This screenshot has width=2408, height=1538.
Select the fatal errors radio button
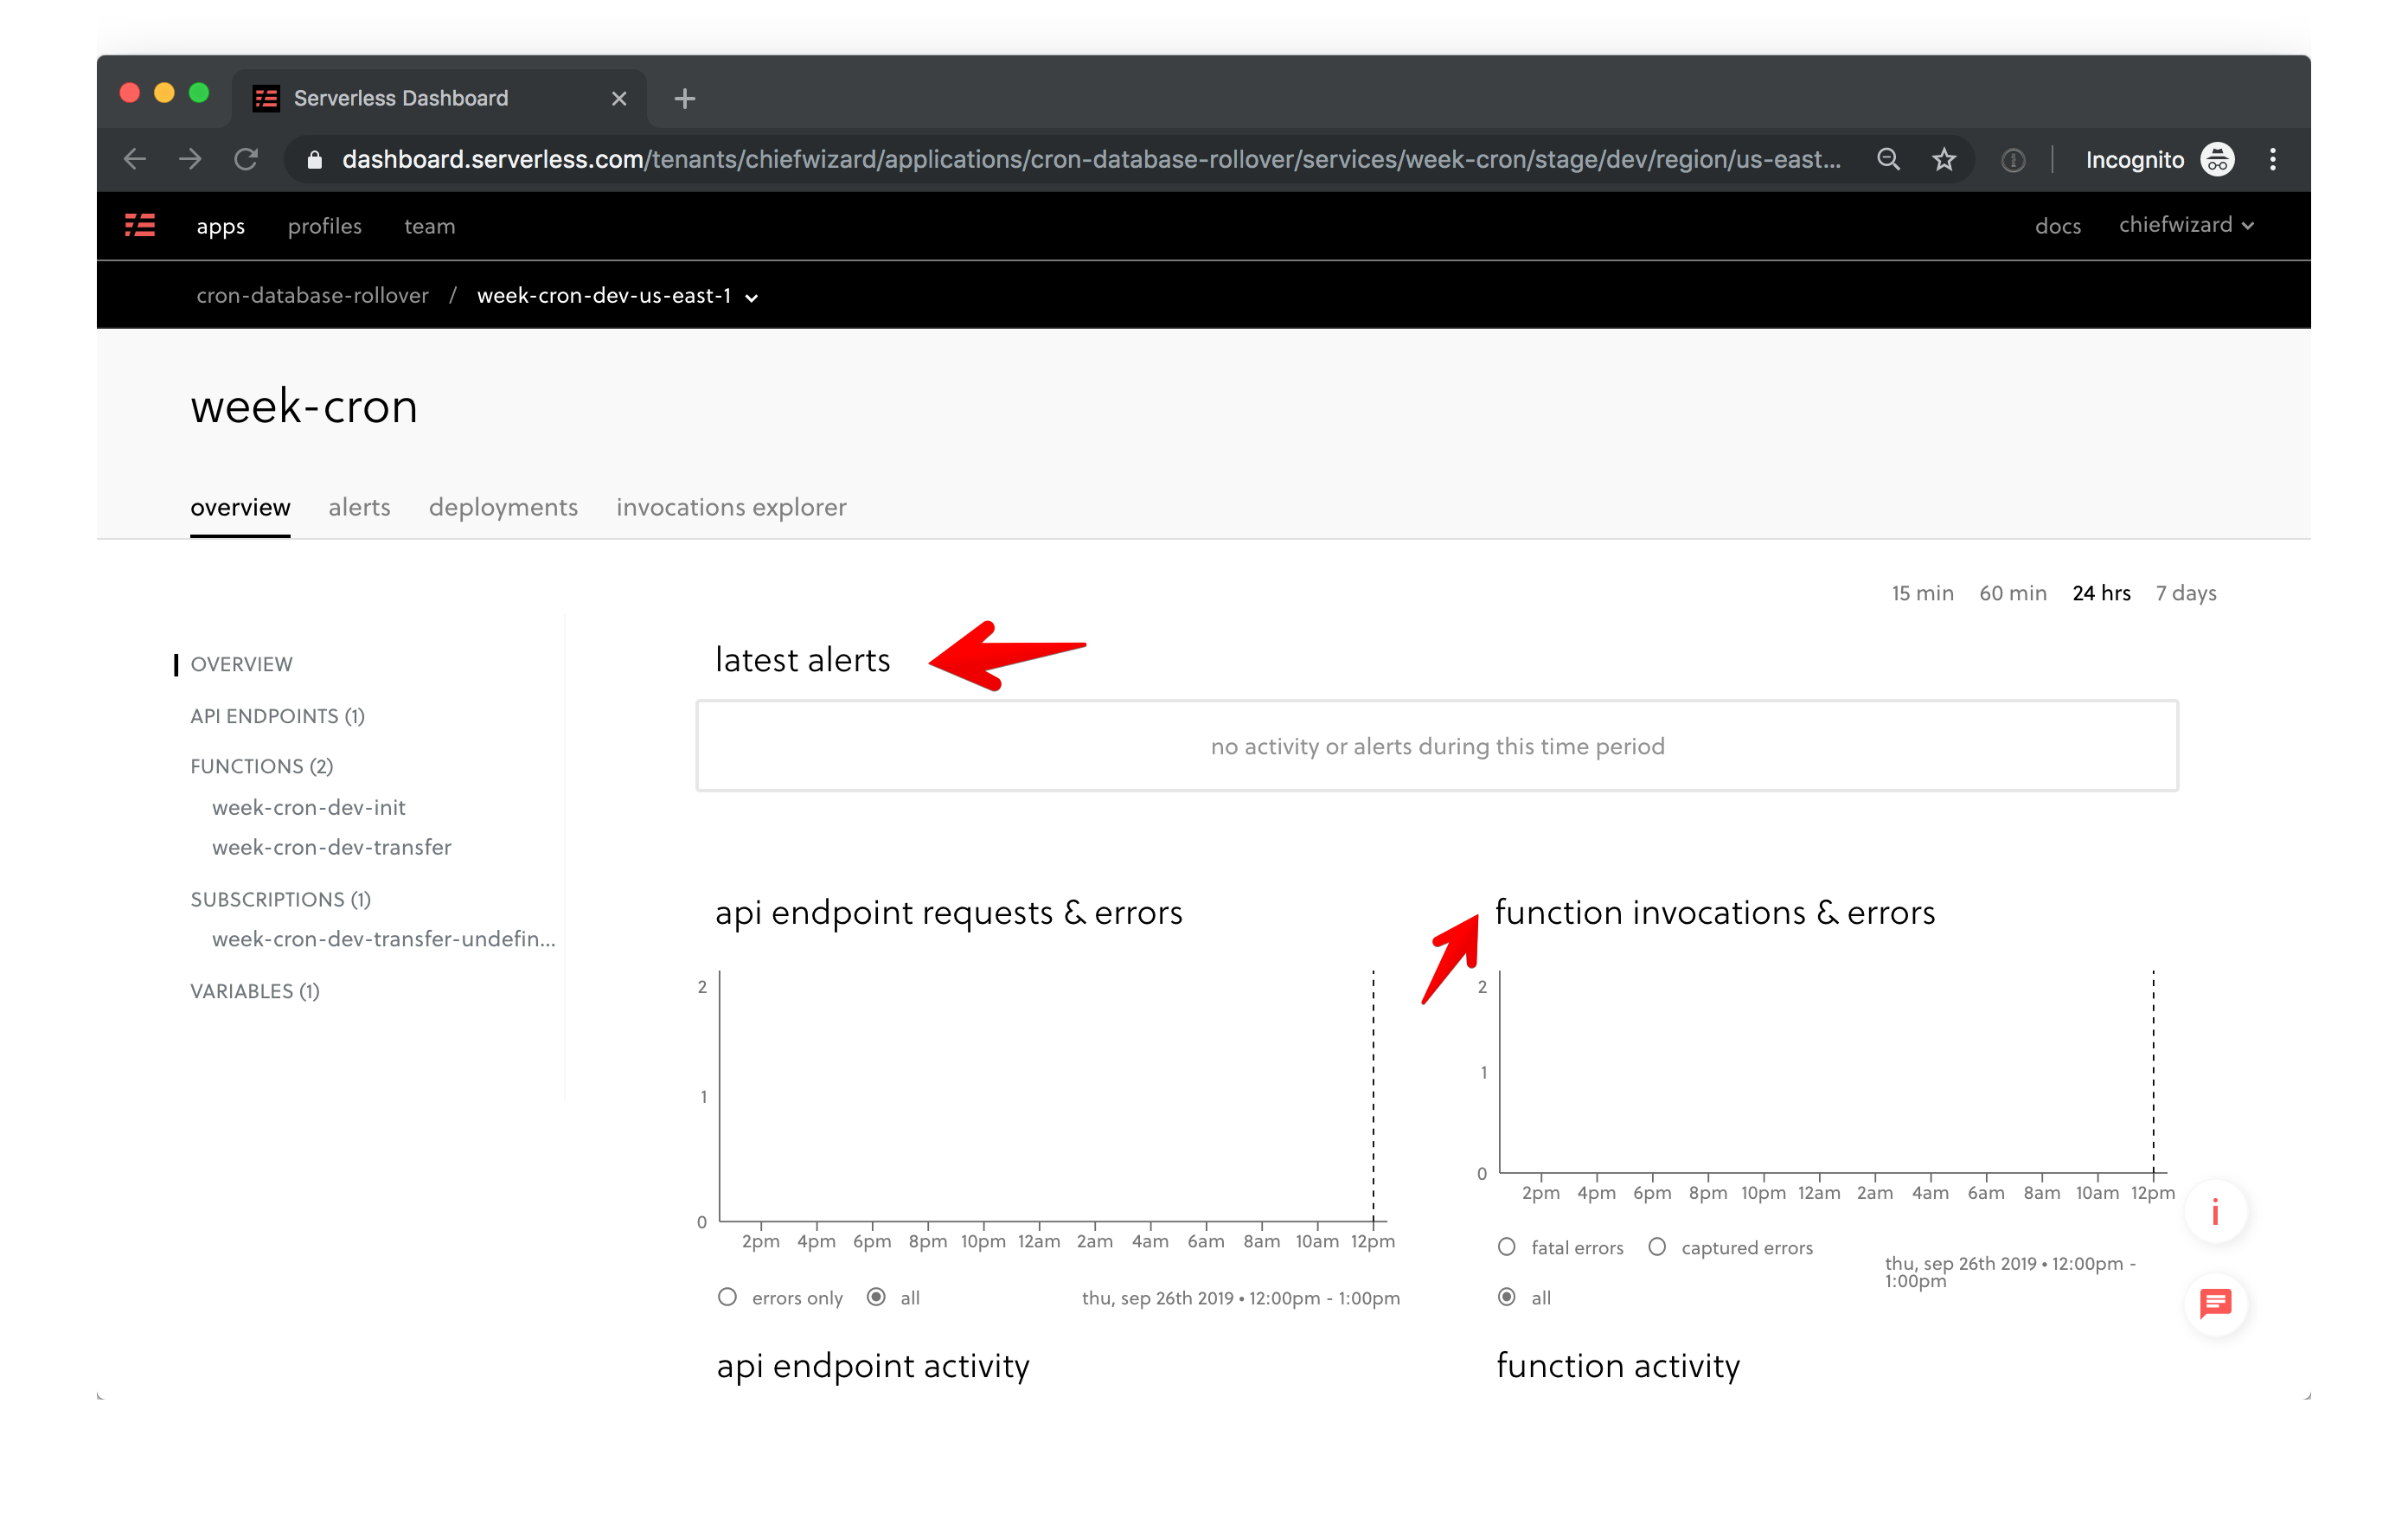(1507, 1247)
